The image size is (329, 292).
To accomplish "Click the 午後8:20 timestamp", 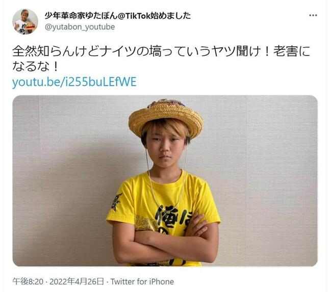I will pos(28,281).
